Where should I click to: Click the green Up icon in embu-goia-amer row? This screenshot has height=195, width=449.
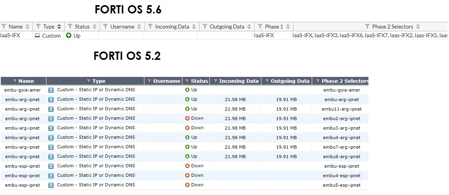click(x=188, y=90)
